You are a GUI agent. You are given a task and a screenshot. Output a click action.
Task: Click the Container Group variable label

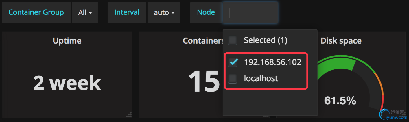(36, 13)
